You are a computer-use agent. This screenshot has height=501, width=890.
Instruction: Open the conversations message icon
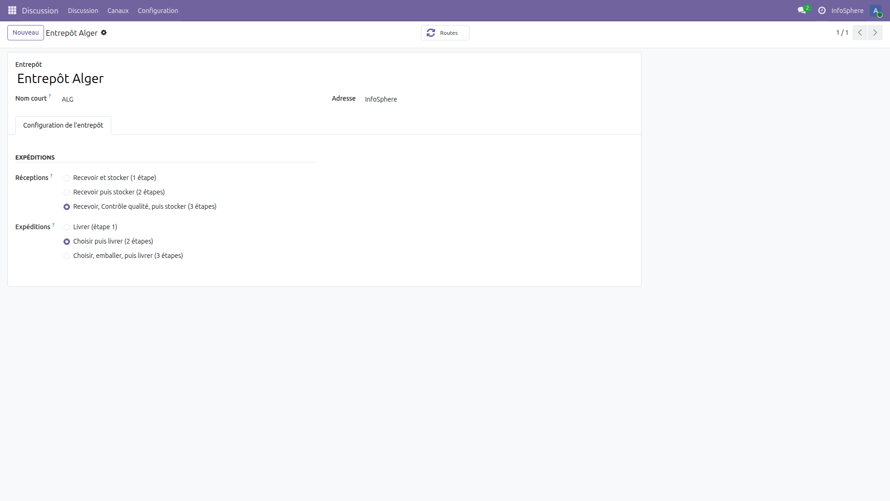click(x=801, y=10)
